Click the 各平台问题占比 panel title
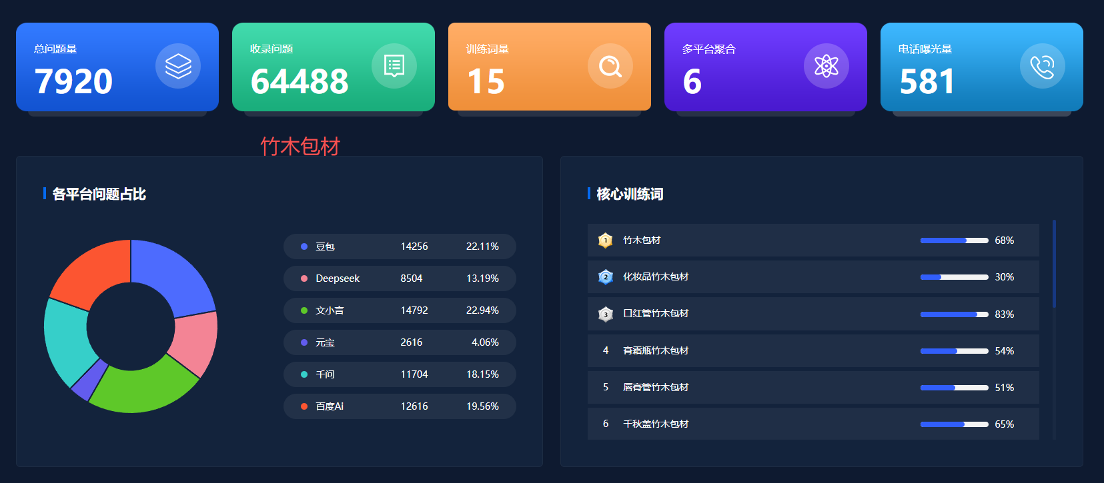This screenshot has height=483, width=1104. click(99, 194)
